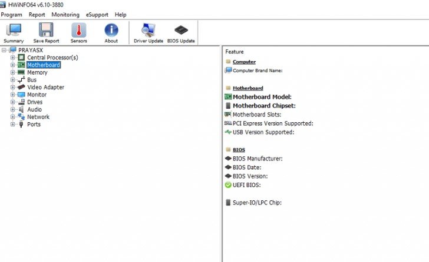Click the About info icon
The width and height of the screenshot is (429, 262).
111,30
